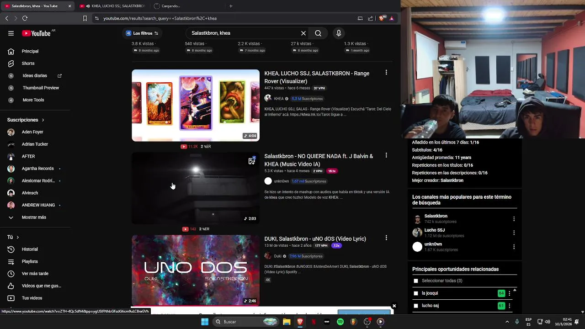Open the browser share icon
585x329 pixels.
370,18
